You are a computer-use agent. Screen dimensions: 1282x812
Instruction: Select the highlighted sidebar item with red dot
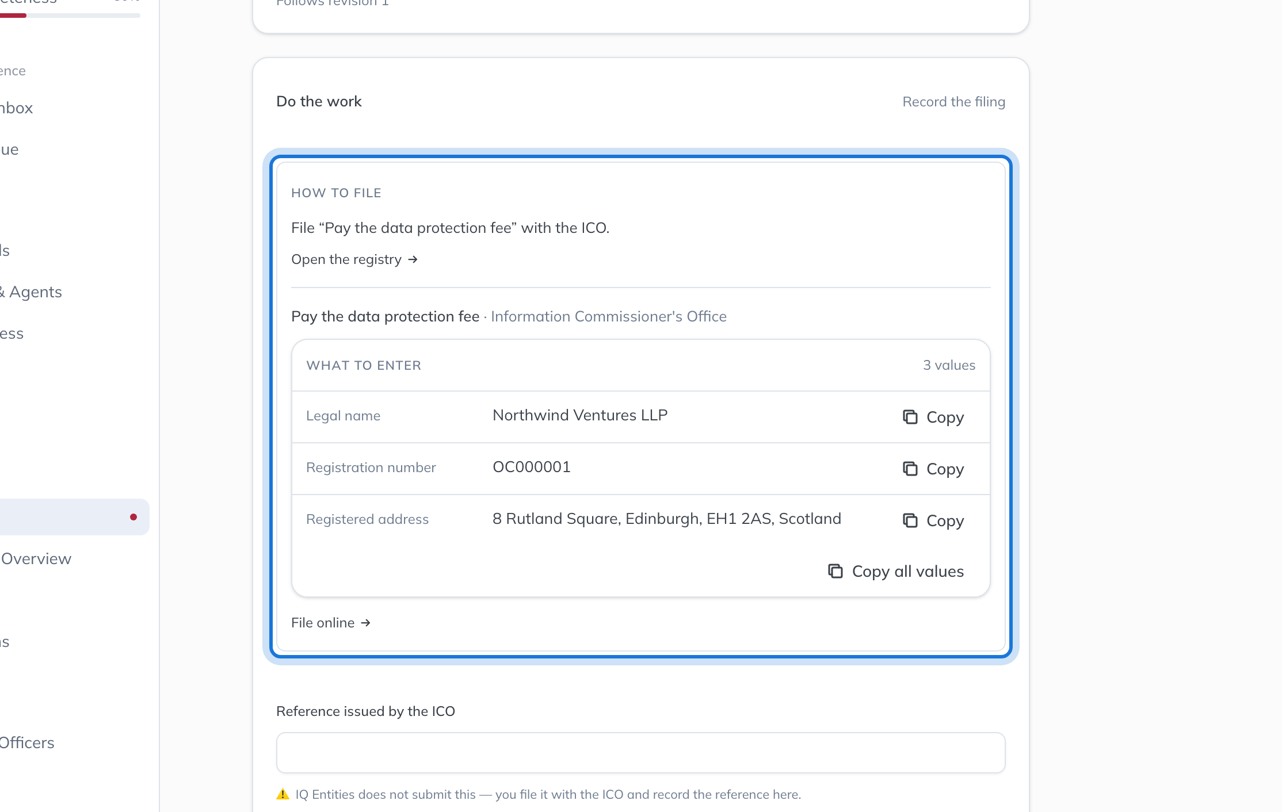[74, 517]
